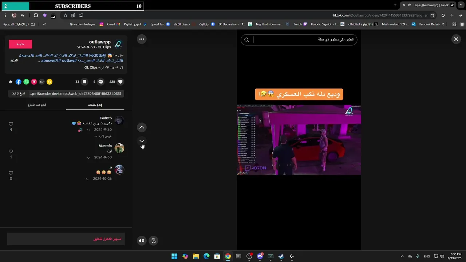Show hidden bookmarks with the double chevron
The height and width of the screenshot is (262, 466).
point(44,24)
